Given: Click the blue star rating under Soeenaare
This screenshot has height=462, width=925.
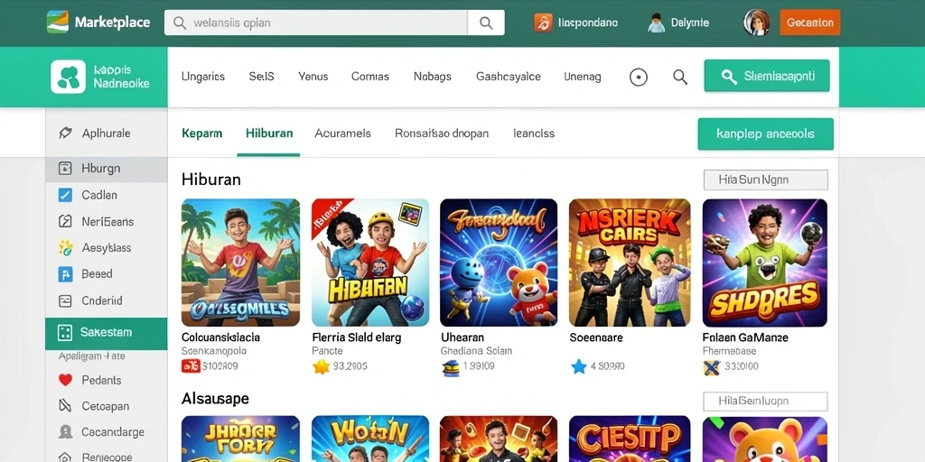Looking at the screenshot, I should 579,366.
